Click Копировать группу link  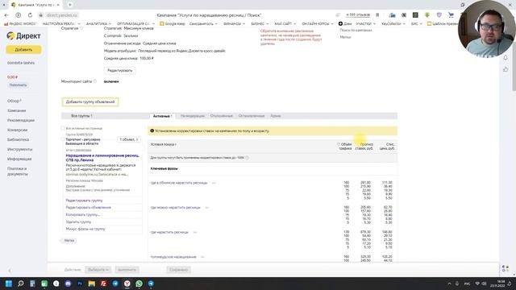pos(82,215)
